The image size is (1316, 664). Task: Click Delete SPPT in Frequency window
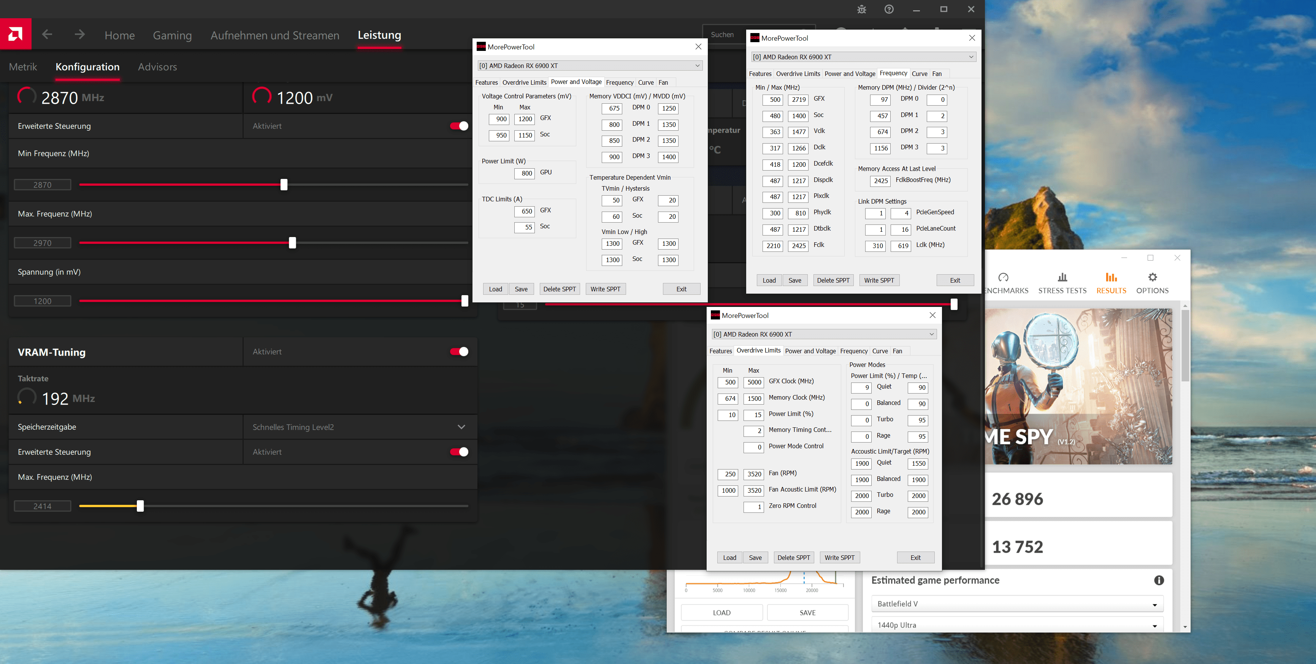tap(833, 280)
